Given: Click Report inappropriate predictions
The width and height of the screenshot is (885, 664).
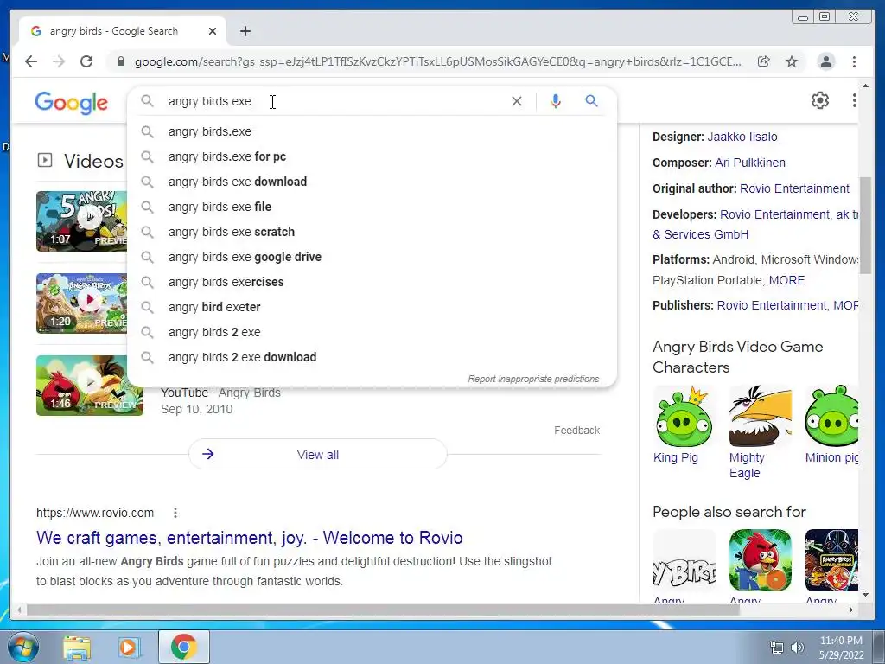Looking at the screenshot, I should point(533,379).
